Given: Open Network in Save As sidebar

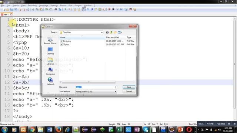Looking at the screenshot, I should tap(50, 81).
